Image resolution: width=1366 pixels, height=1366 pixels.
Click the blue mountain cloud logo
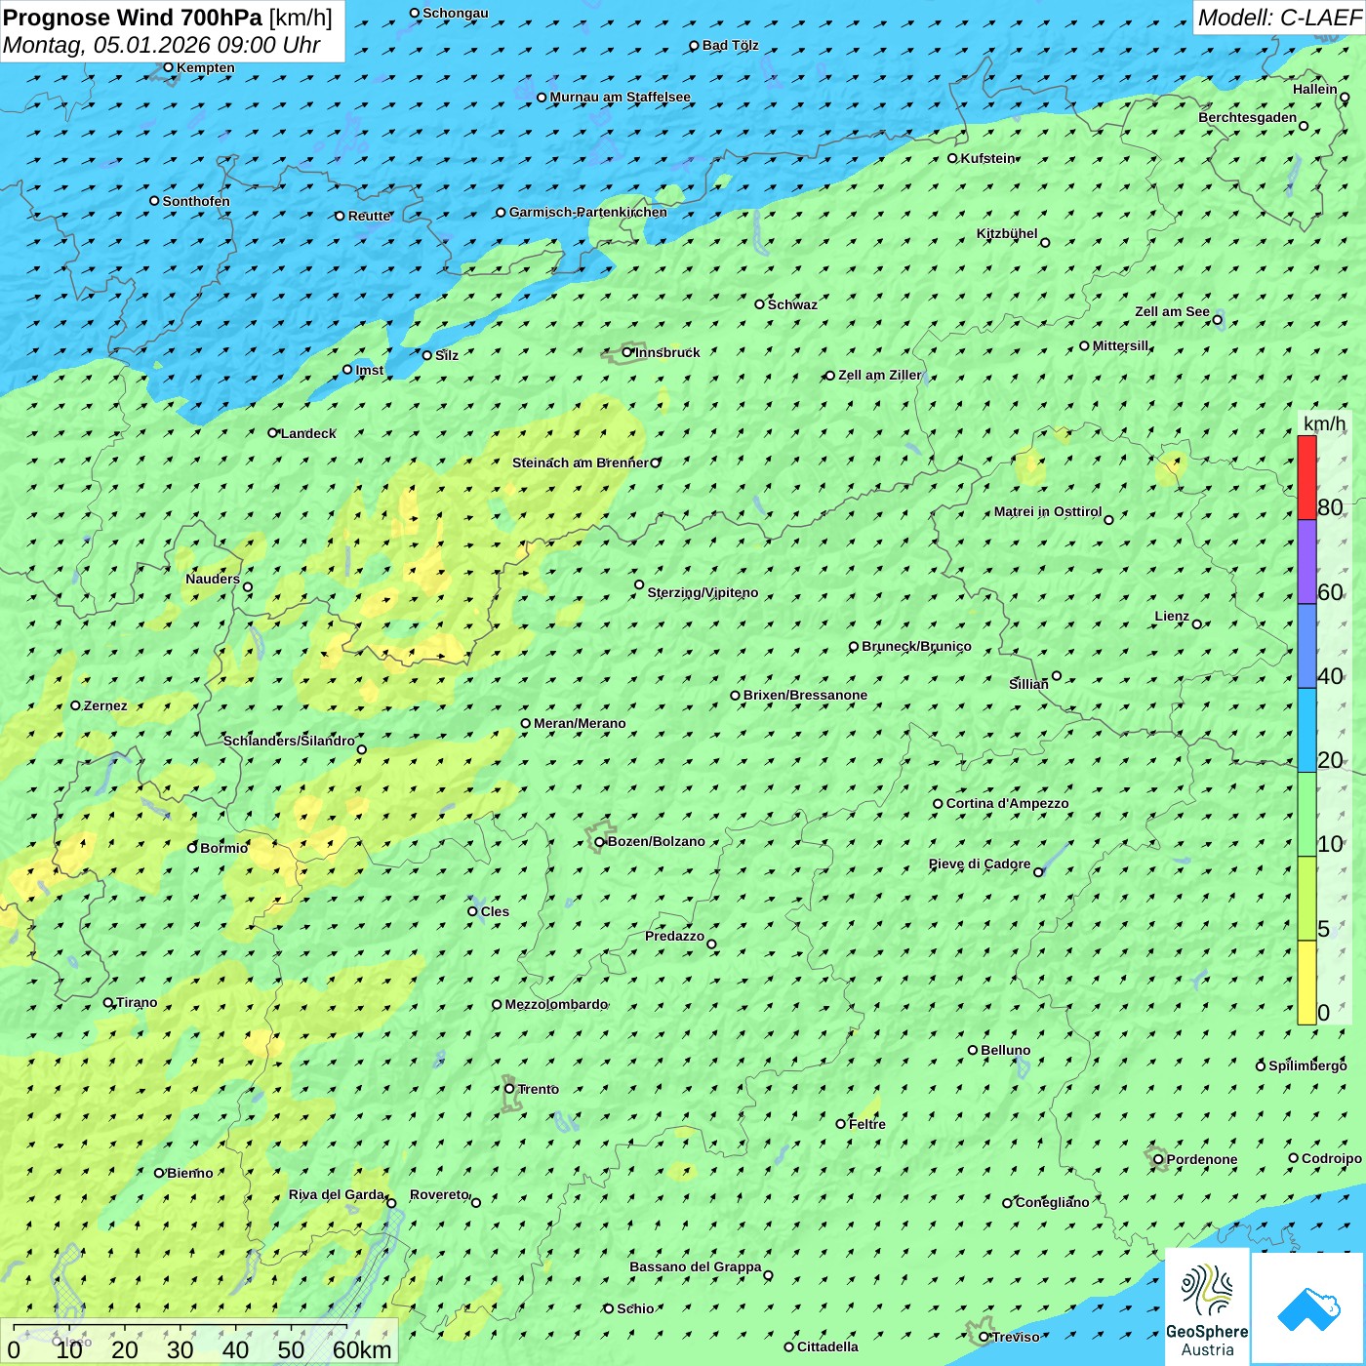click(x=1307, y=1308)
